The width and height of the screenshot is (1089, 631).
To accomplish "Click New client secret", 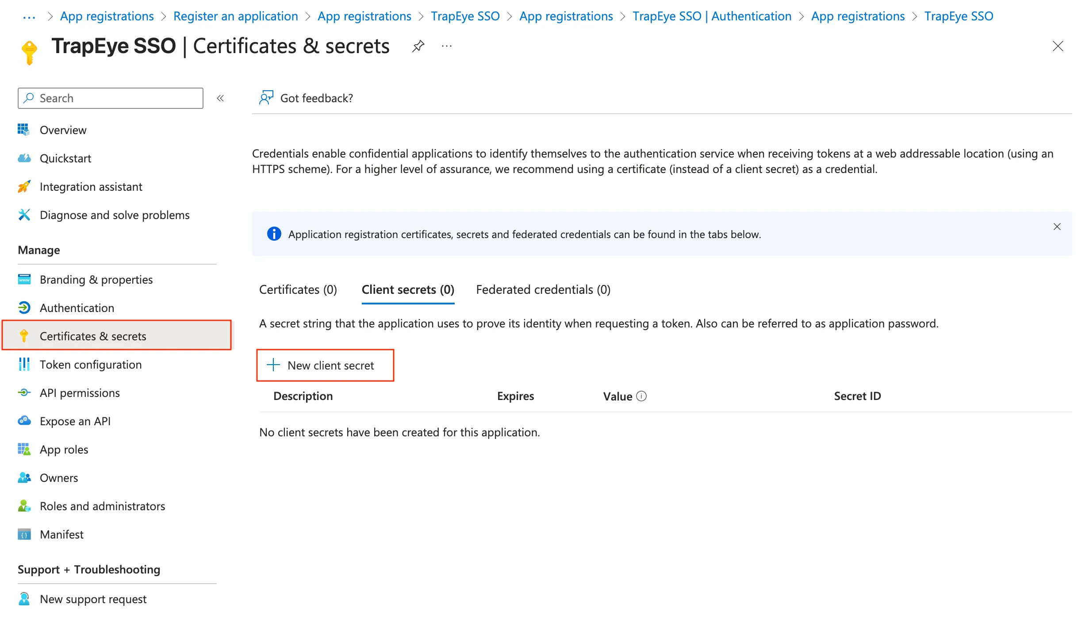I will pos(326,365).
